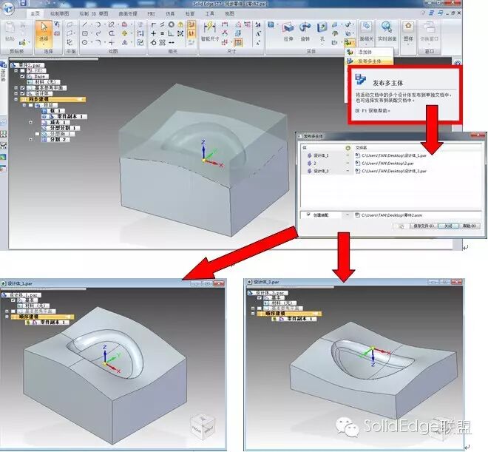488x452 pixels.
Task: Click the 智能尺寸 (Smart Dimension) tool
Action: pyautogui.click(x=210, y=31)
